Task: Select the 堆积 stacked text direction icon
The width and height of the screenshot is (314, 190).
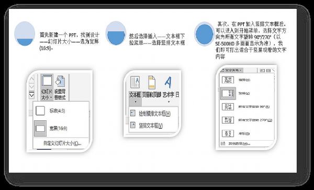Action: [x=228, y=133]
